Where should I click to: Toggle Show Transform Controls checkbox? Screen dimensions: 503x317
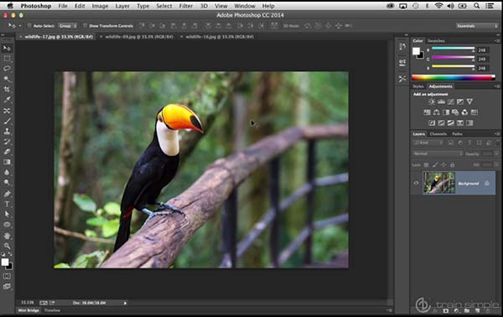(x=85, y=26)
